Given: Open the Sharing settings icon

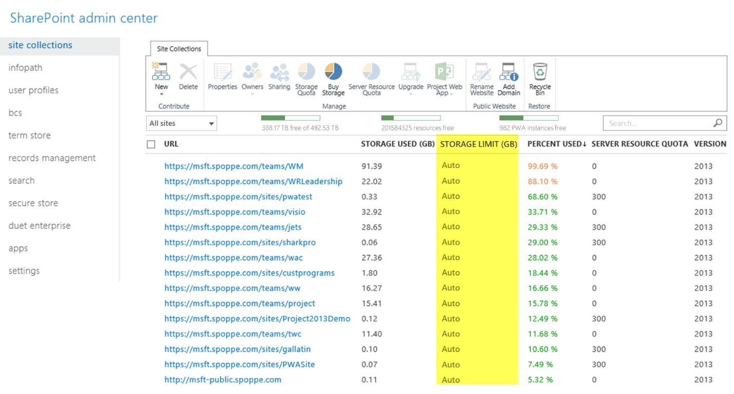Looking at the screenshot, I should [279, 77].
